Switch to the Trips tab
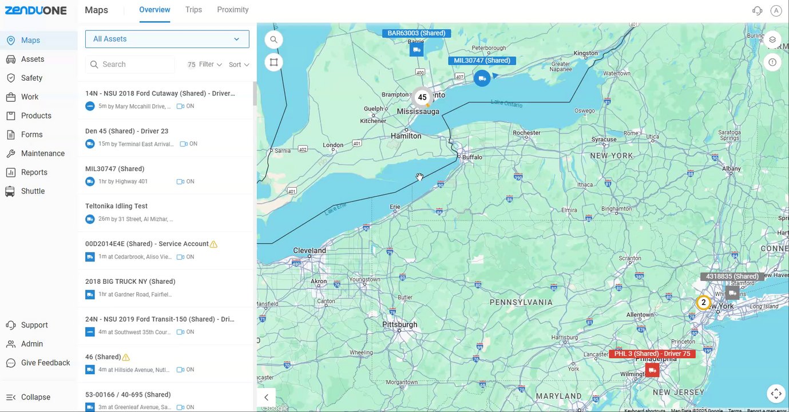 point(193,10)
